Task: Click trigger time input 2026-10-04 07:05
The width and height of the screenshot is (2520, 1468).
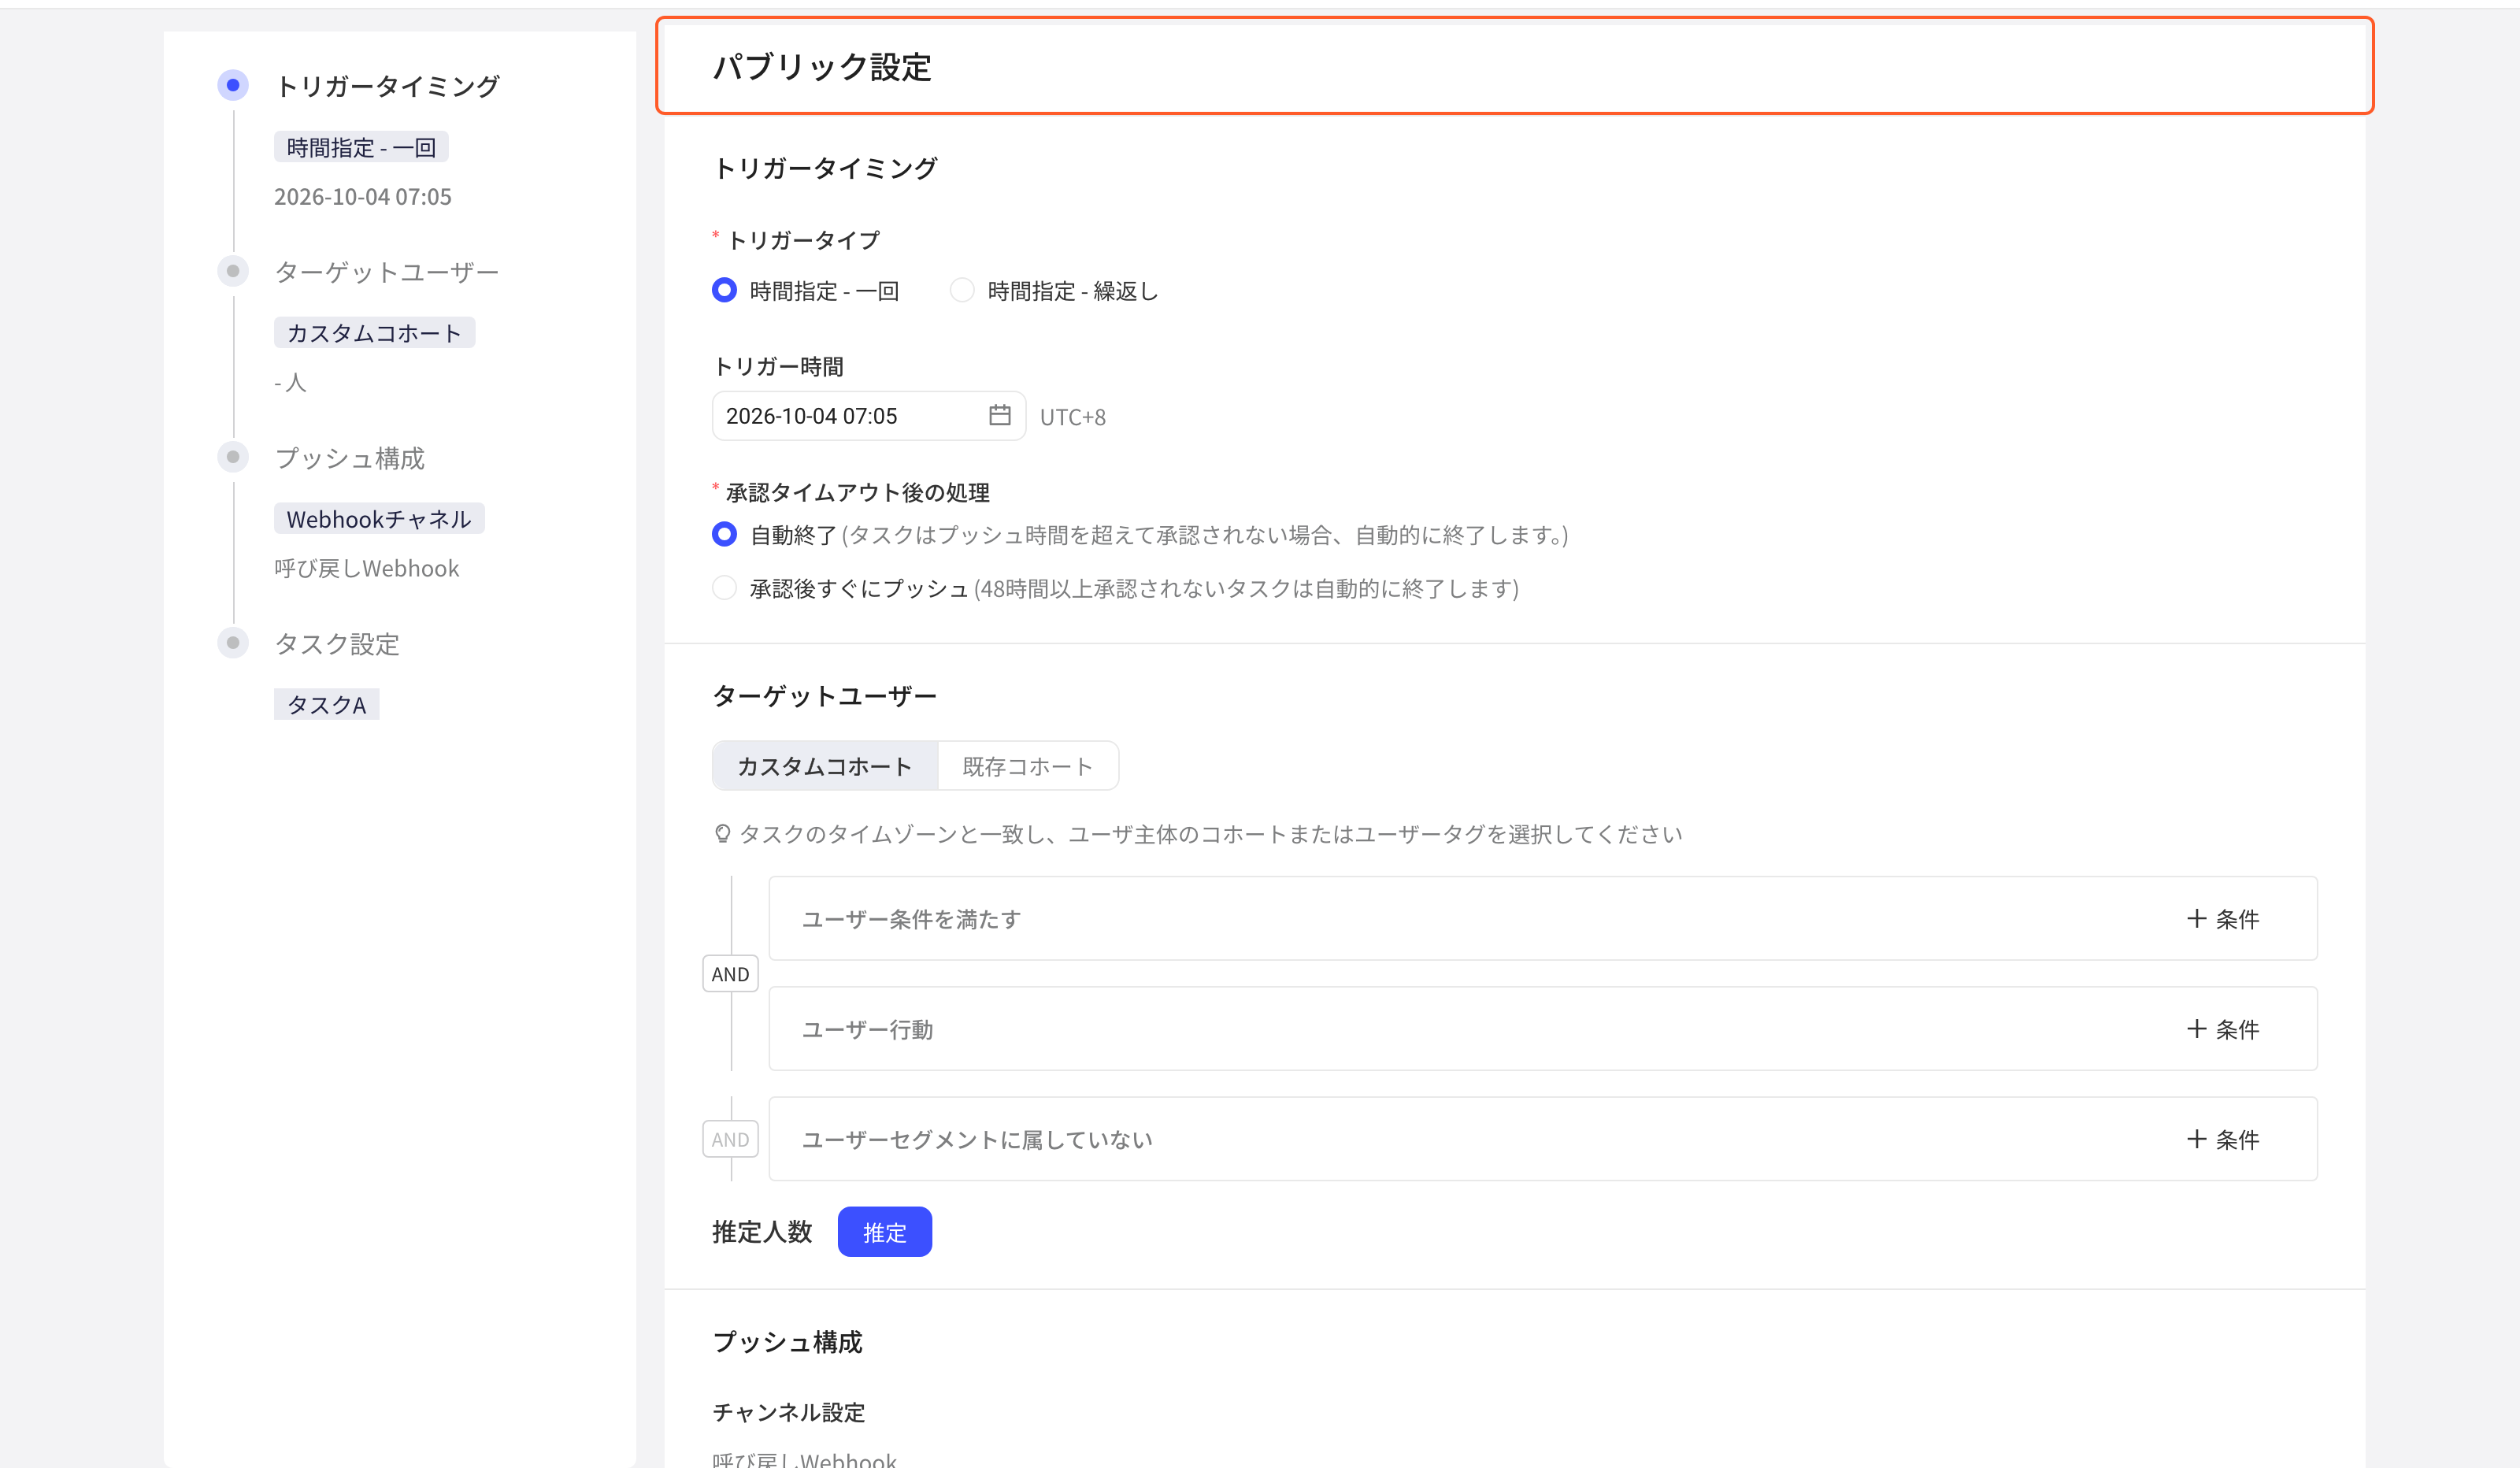Action: tap(868, 415)
